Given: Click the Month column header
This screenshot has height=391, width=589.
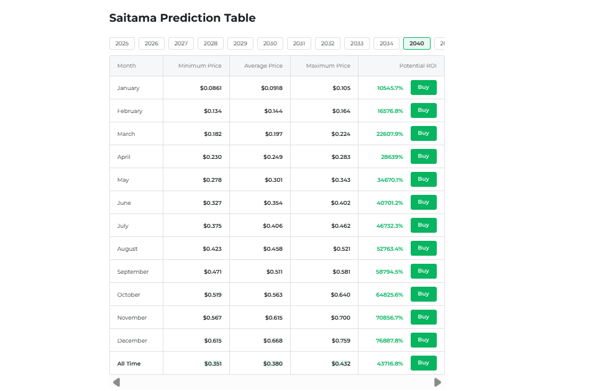Looking at the screenshot, I should [127, 66].
